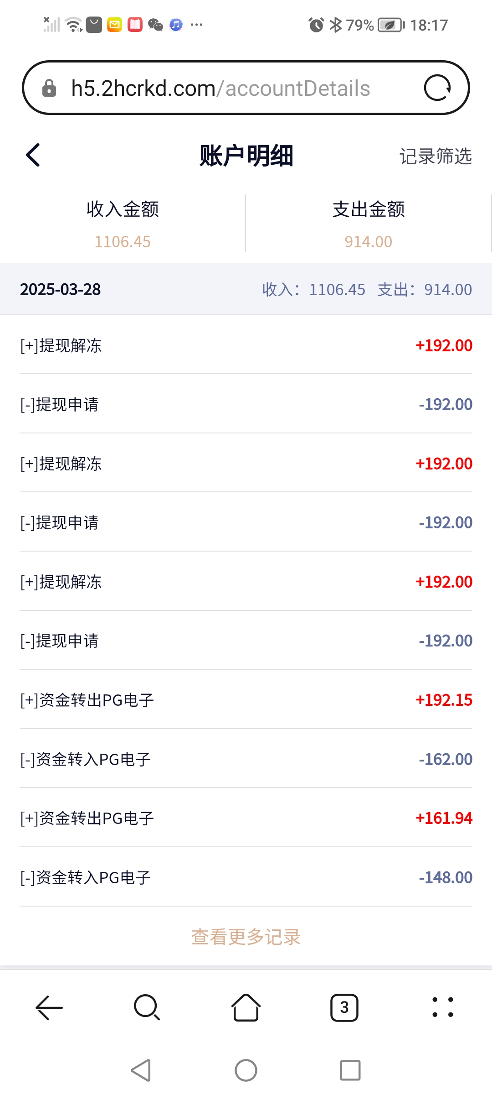Tap the 2025-03-28 date header row
This screenshot has height=1095, width=492.
(246, 289)
